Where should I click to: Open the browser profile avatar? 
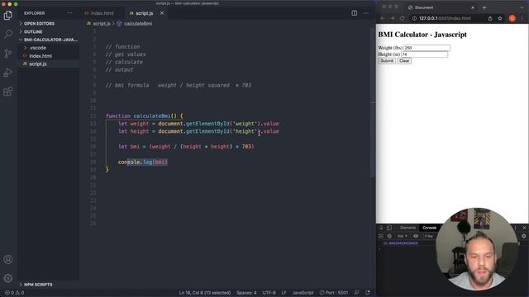pos(512,18)
